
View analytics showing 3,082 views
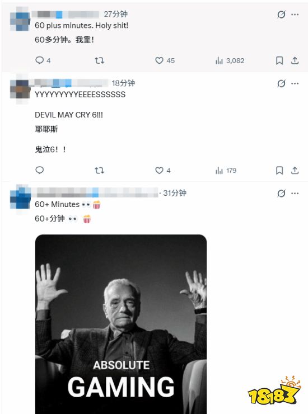(230, 61)
